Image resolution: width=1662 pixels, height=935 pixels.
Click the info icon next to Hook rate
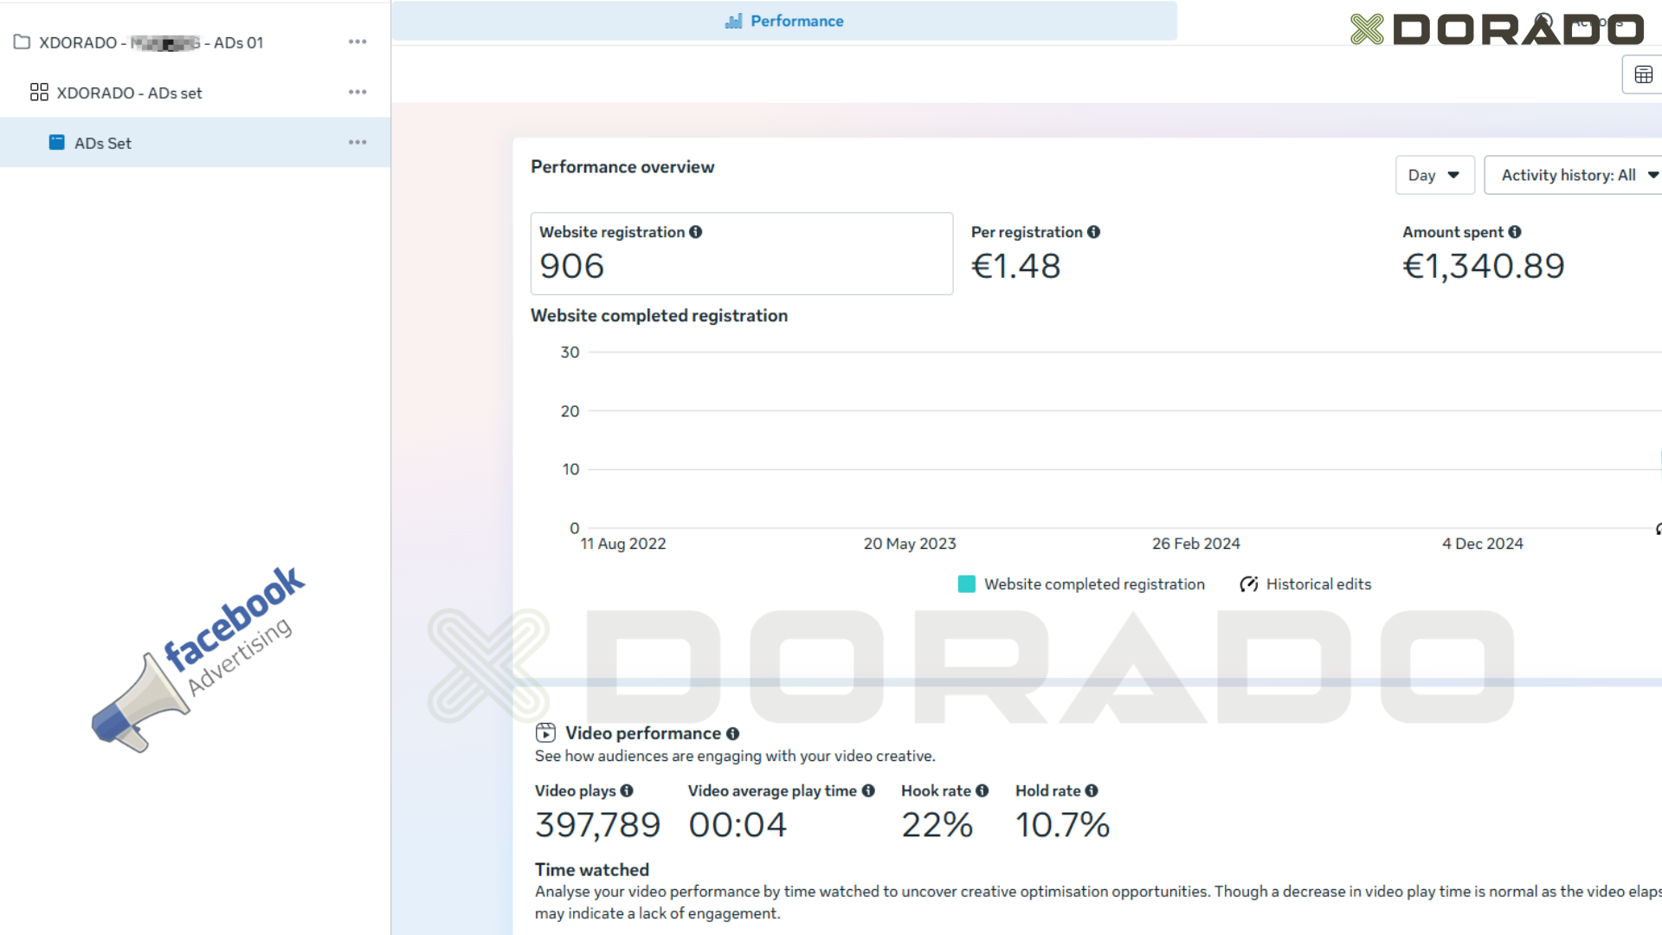(982, 790)
